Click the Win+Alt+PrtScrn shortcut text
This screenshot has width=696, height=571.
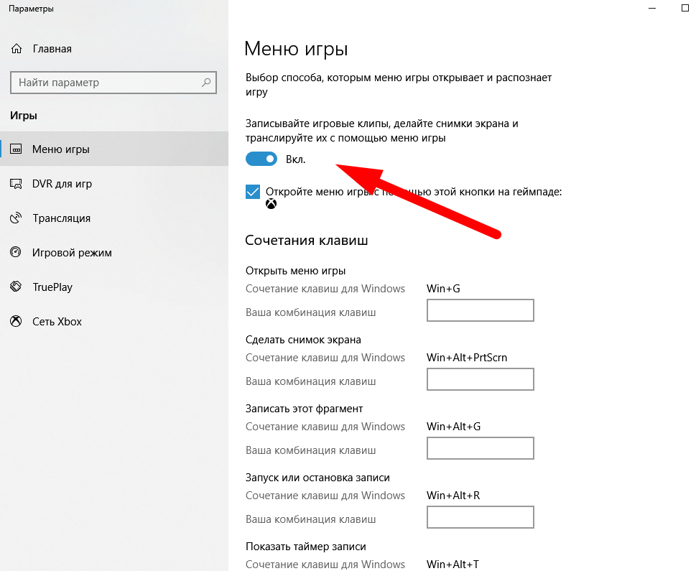point(467,358)
